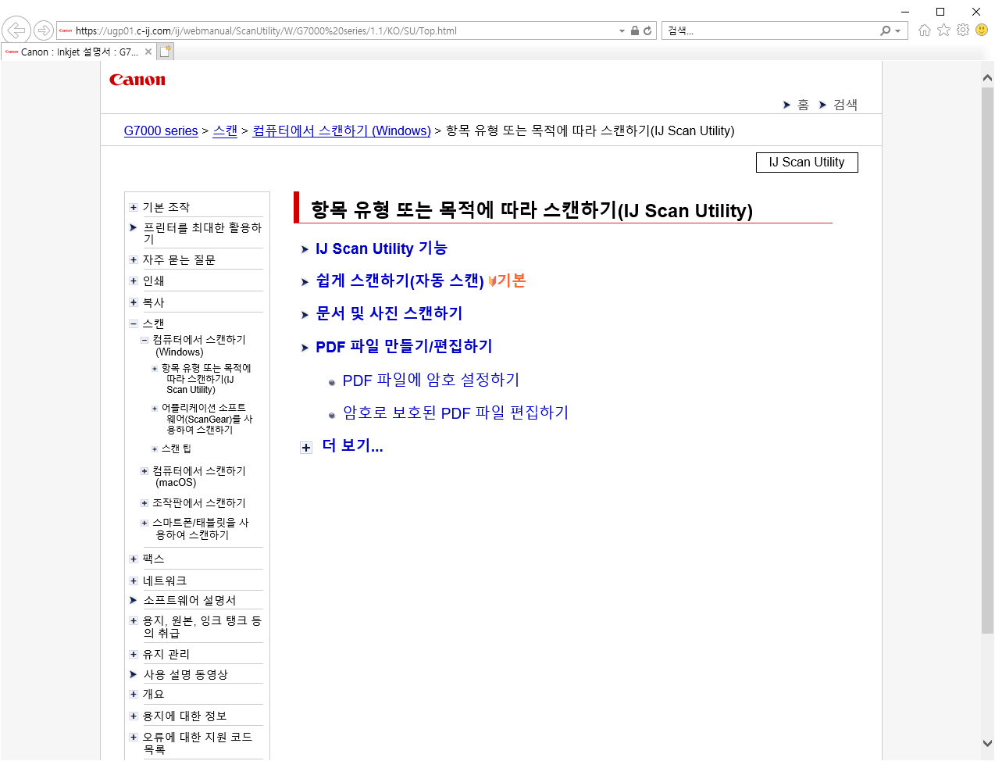
Task: Open 사용 설명 동영상 sidebar item
Action: pyautogui.click(x=185, y=674)
